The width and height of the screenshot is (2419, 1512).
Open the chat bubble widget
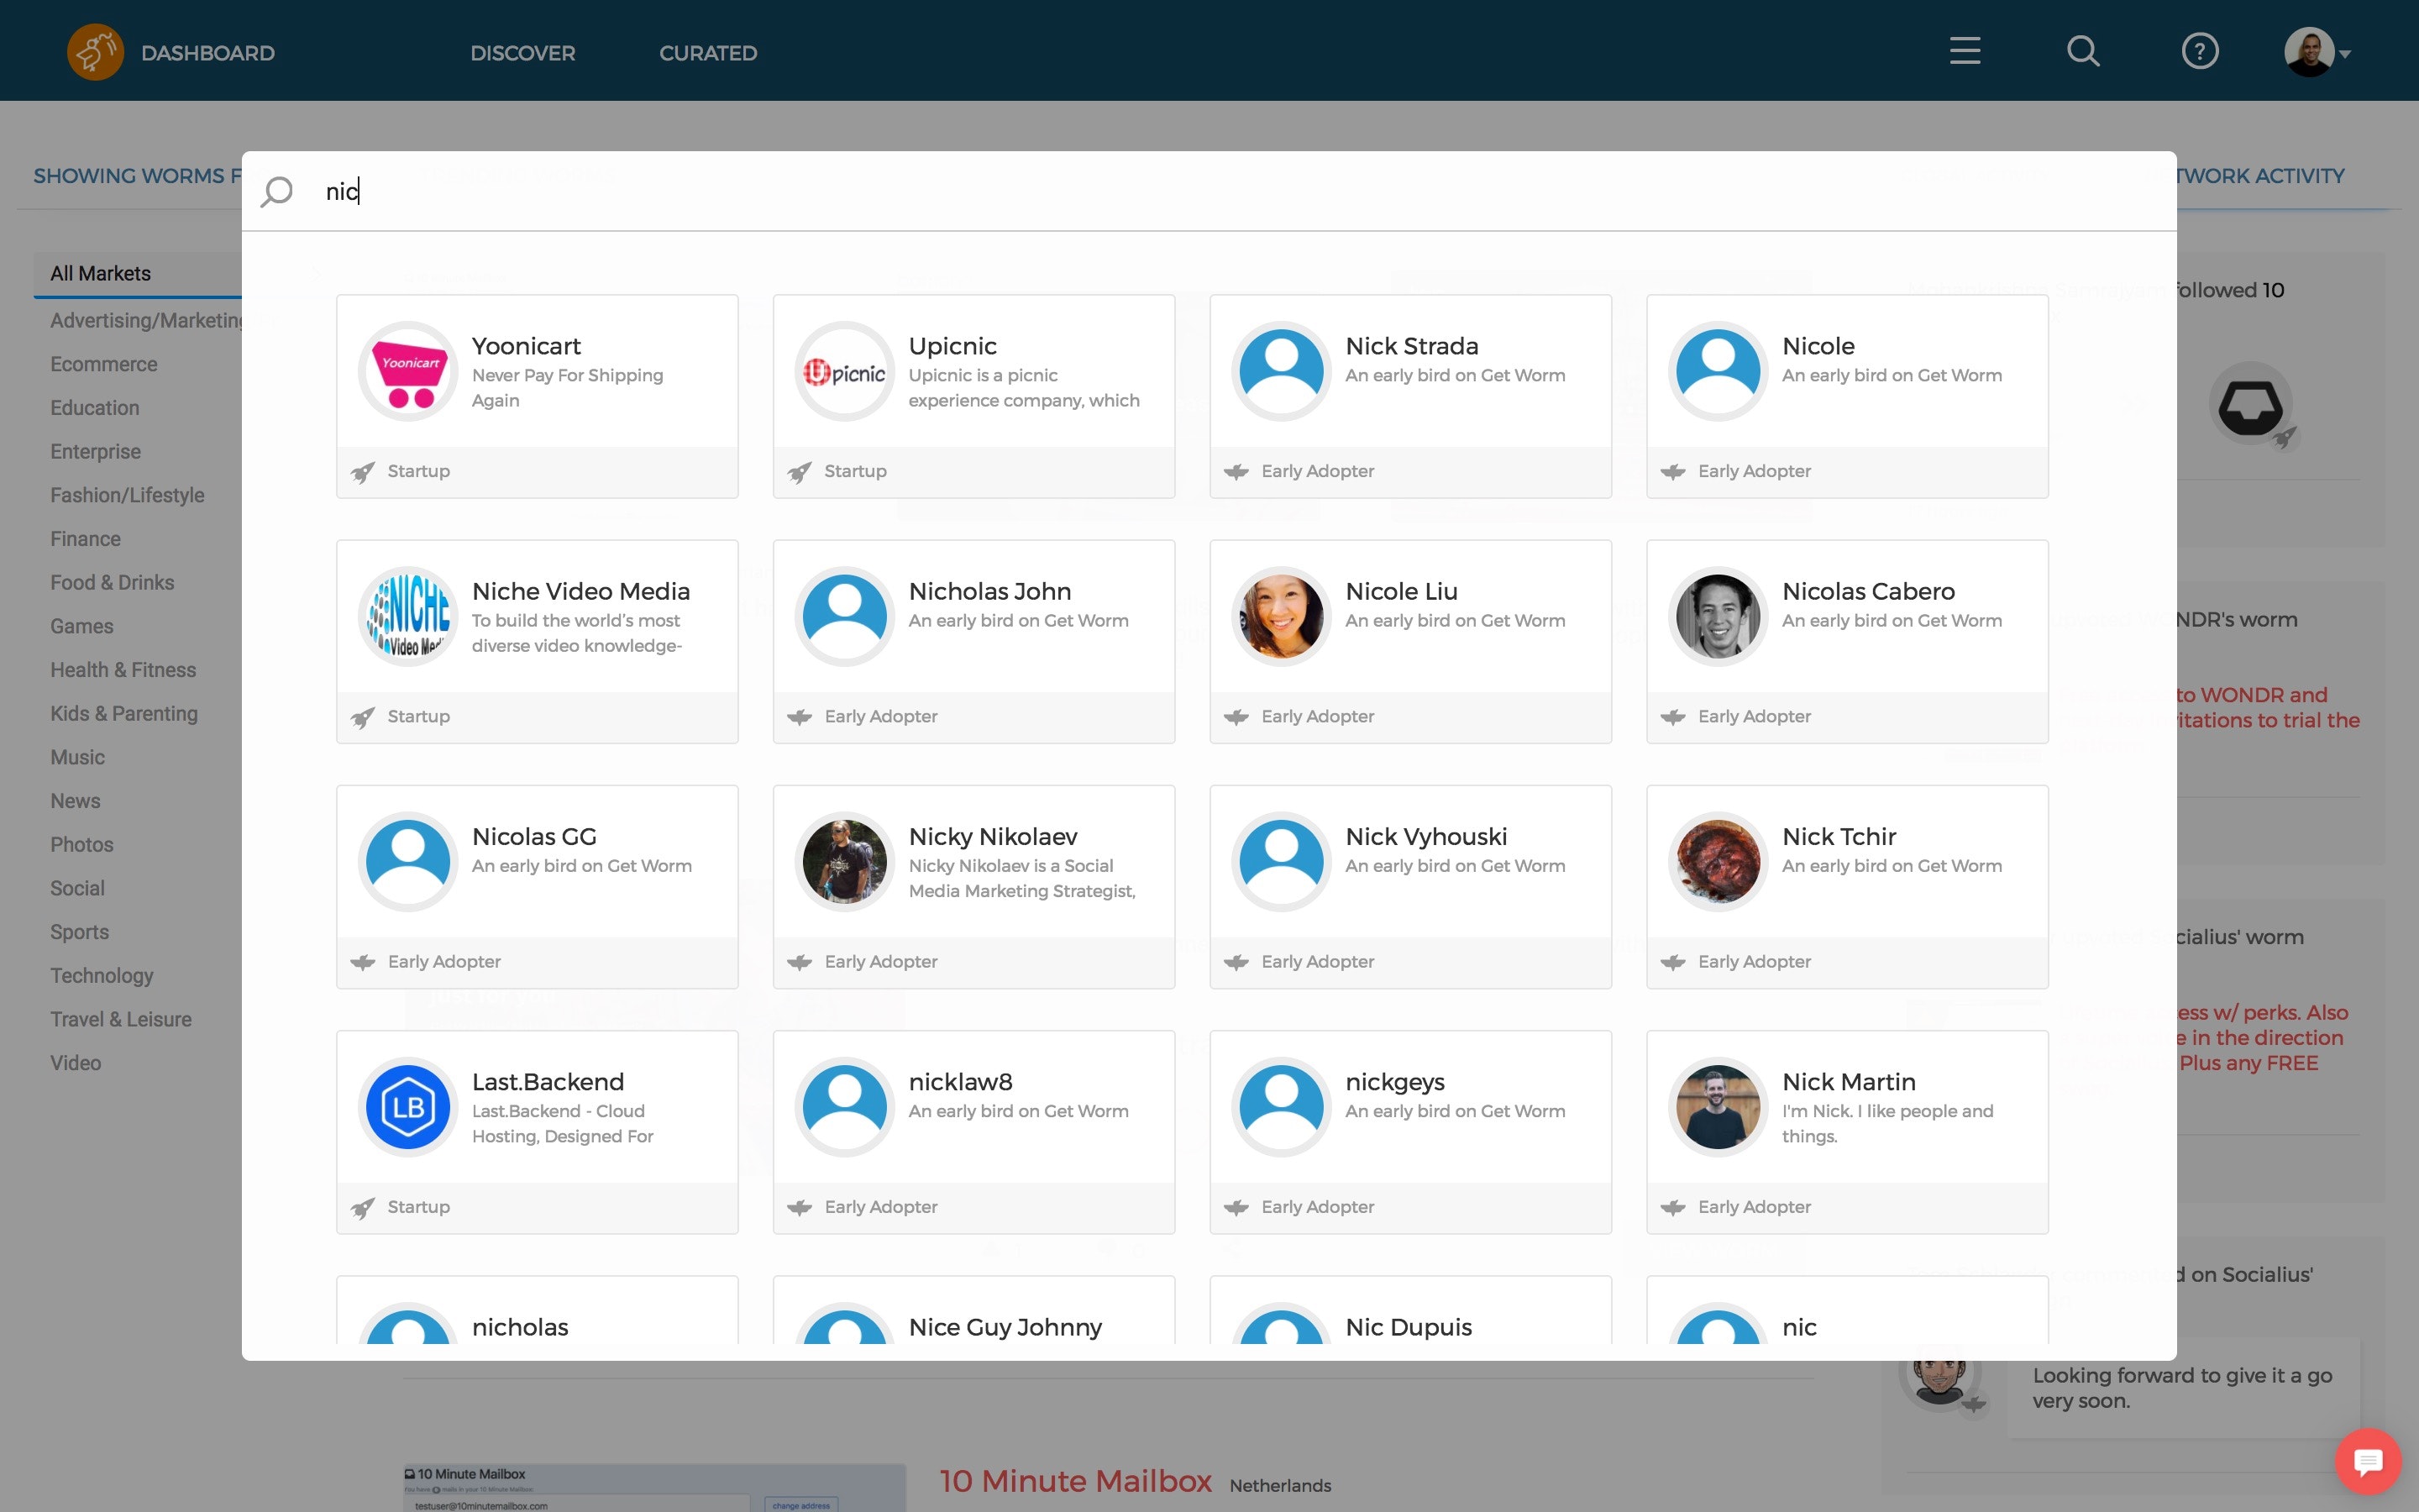click(x=2367, y=1461)
